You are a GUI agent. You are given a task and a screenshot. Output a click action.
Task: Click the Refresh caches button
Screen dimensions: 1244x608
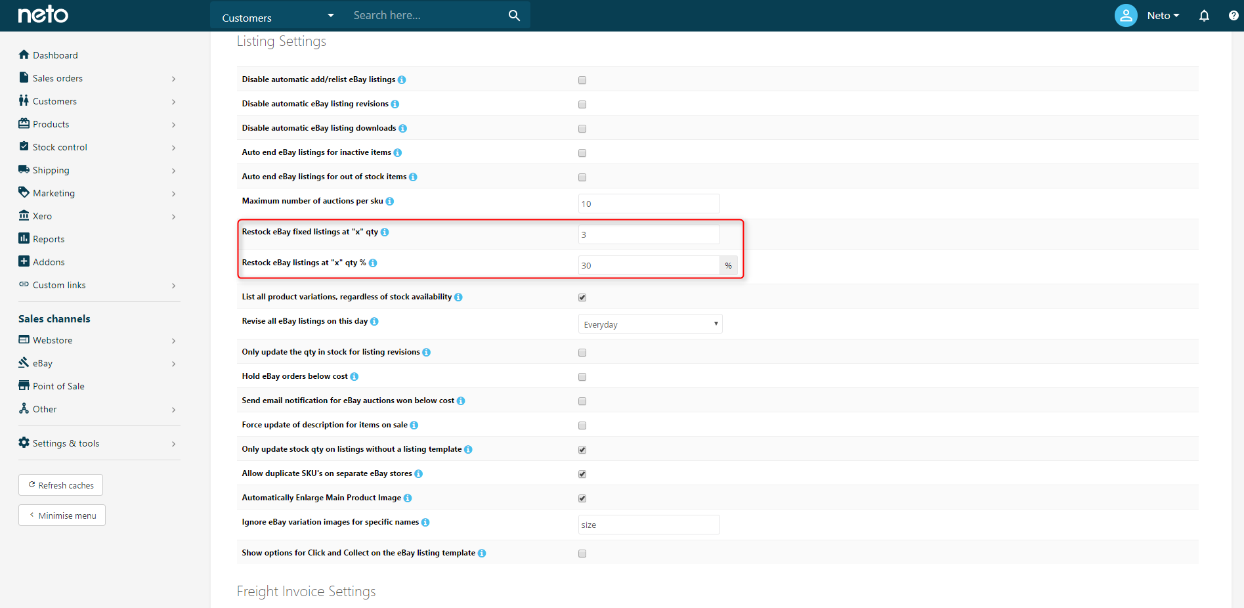coord(60,485)
